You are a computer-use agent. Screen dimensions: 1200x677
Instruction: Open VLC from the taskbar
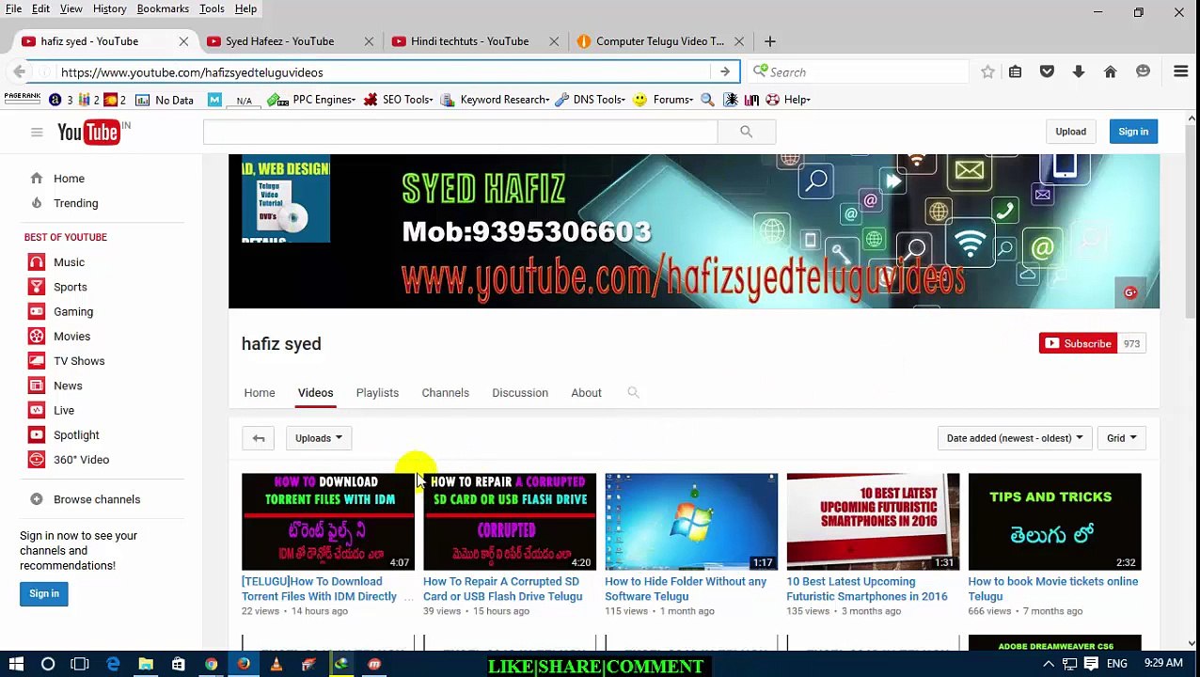tap(276, 665)
